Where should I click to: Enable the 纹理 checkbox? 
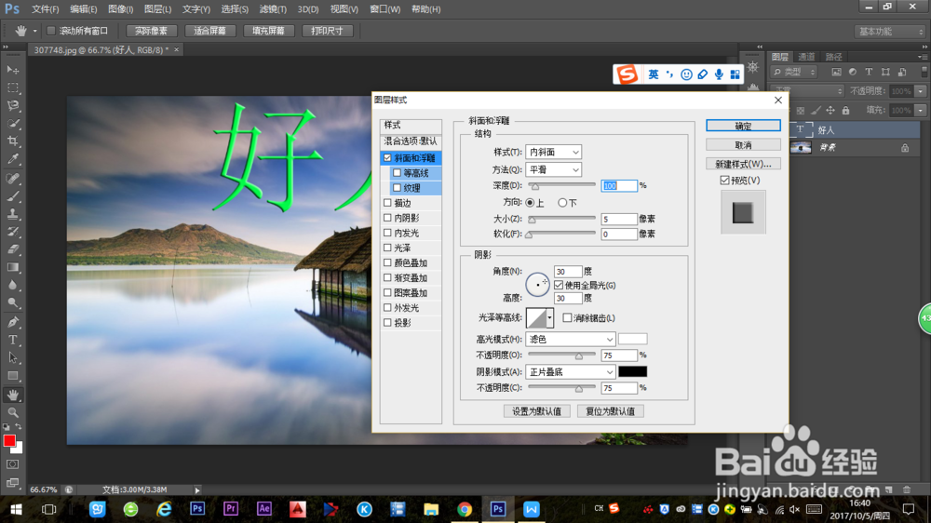[x=398, y=188]
